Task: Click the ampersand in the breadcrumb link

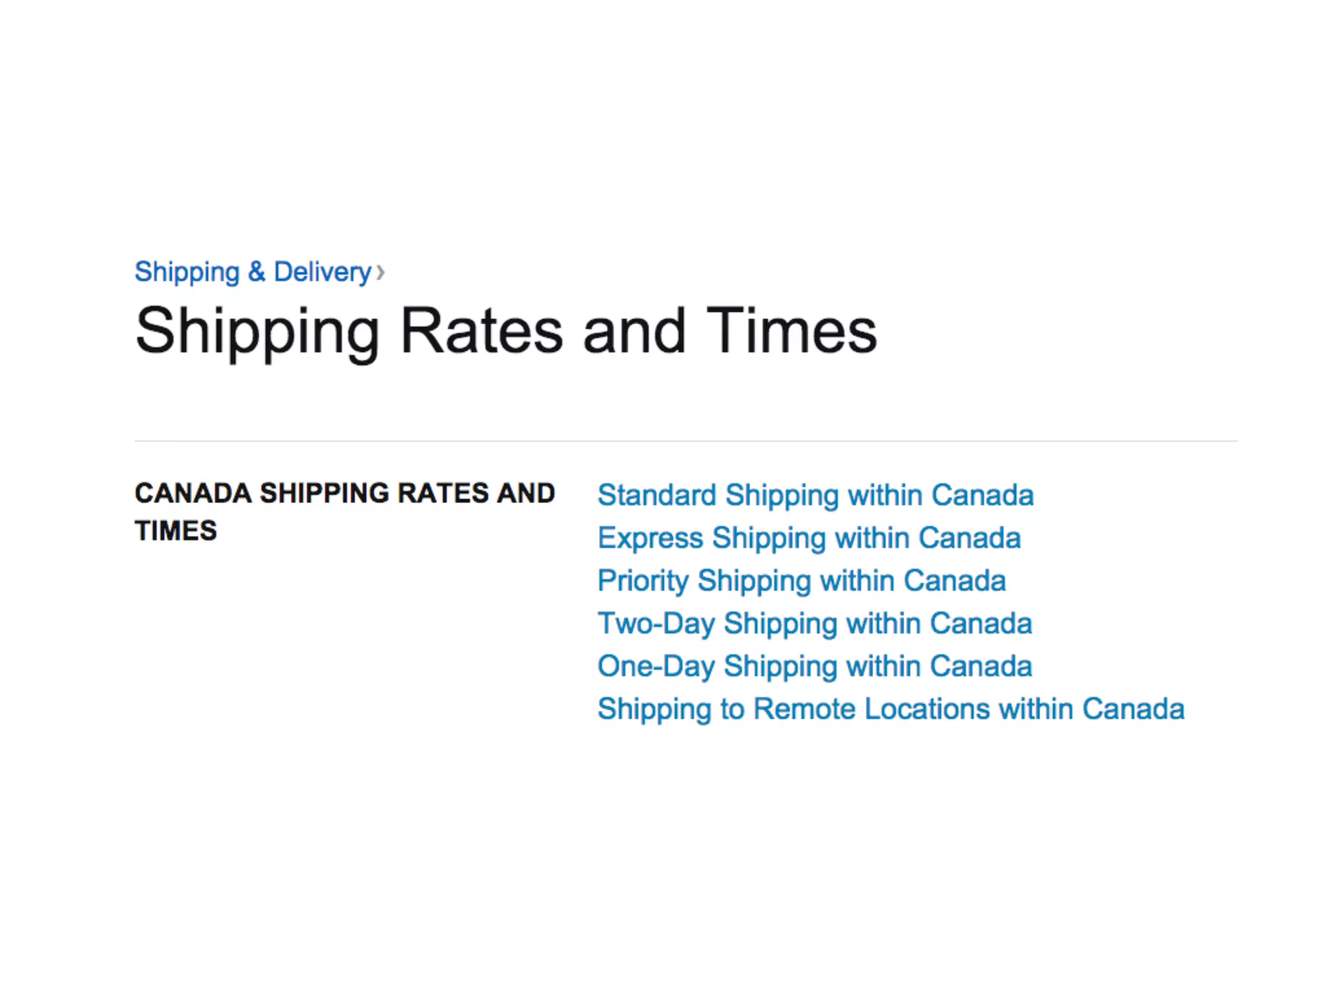Action: (x=256, y=272)
